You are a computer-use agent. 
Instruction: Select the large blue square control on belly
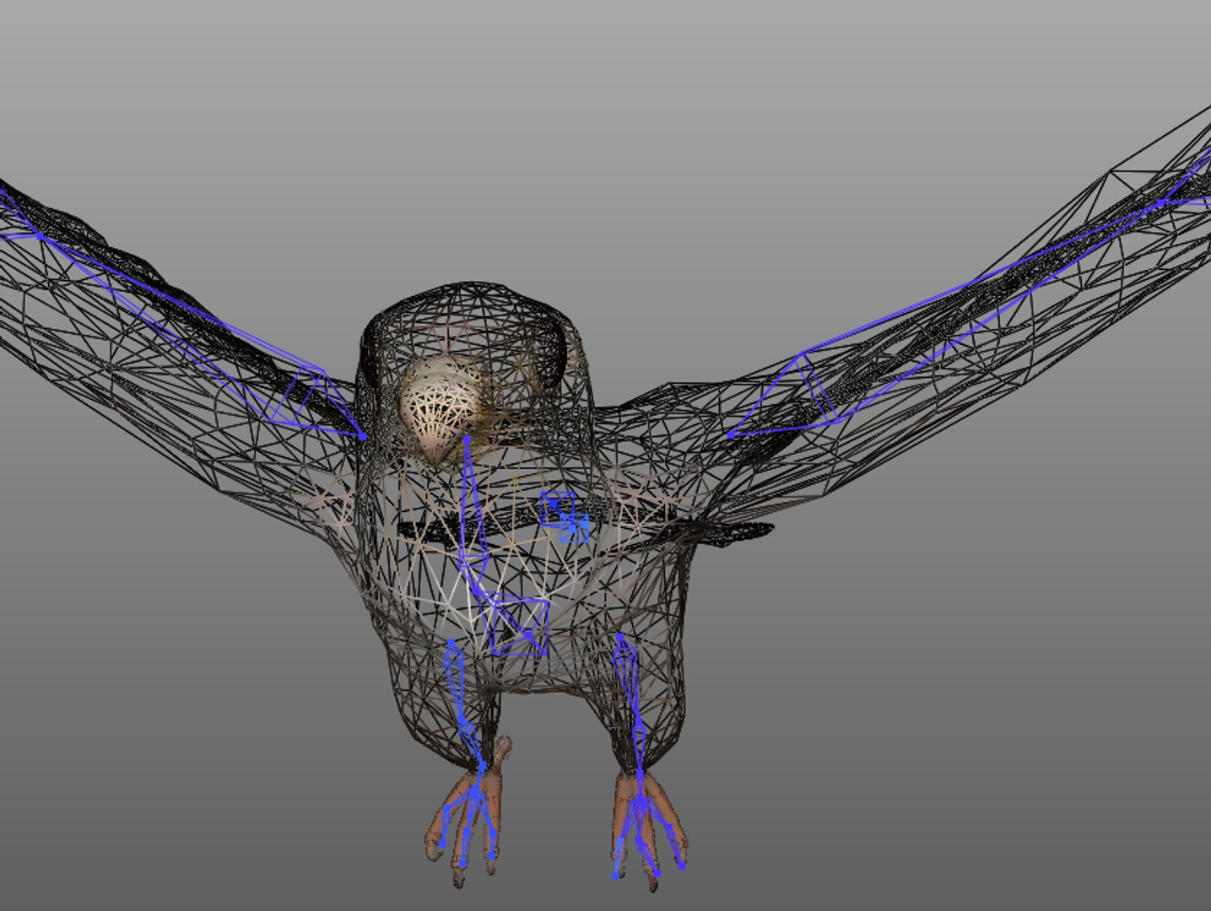coord(520,627)
